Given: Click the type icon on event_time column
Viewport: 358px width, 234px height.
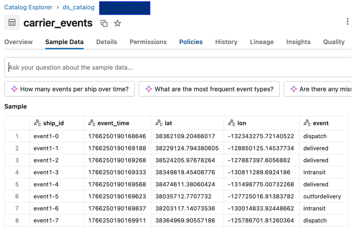Looking at the screenshot, I should coord(92,123).
